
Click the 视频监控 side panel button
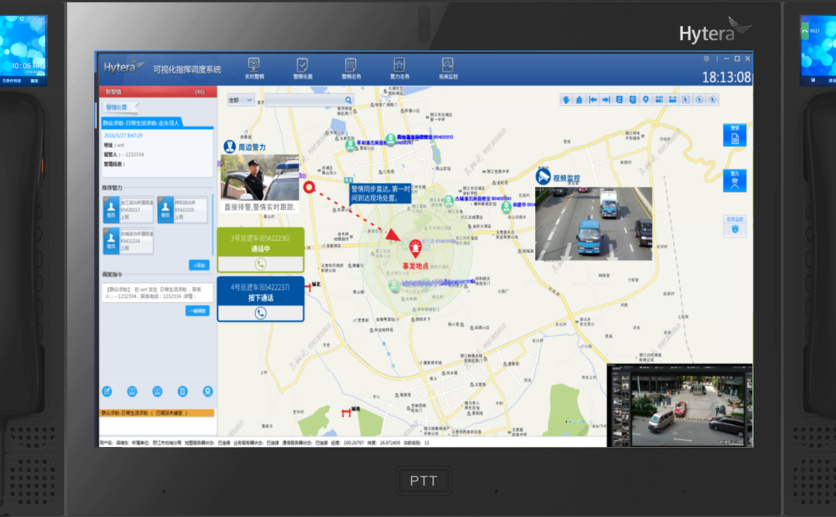735,226
